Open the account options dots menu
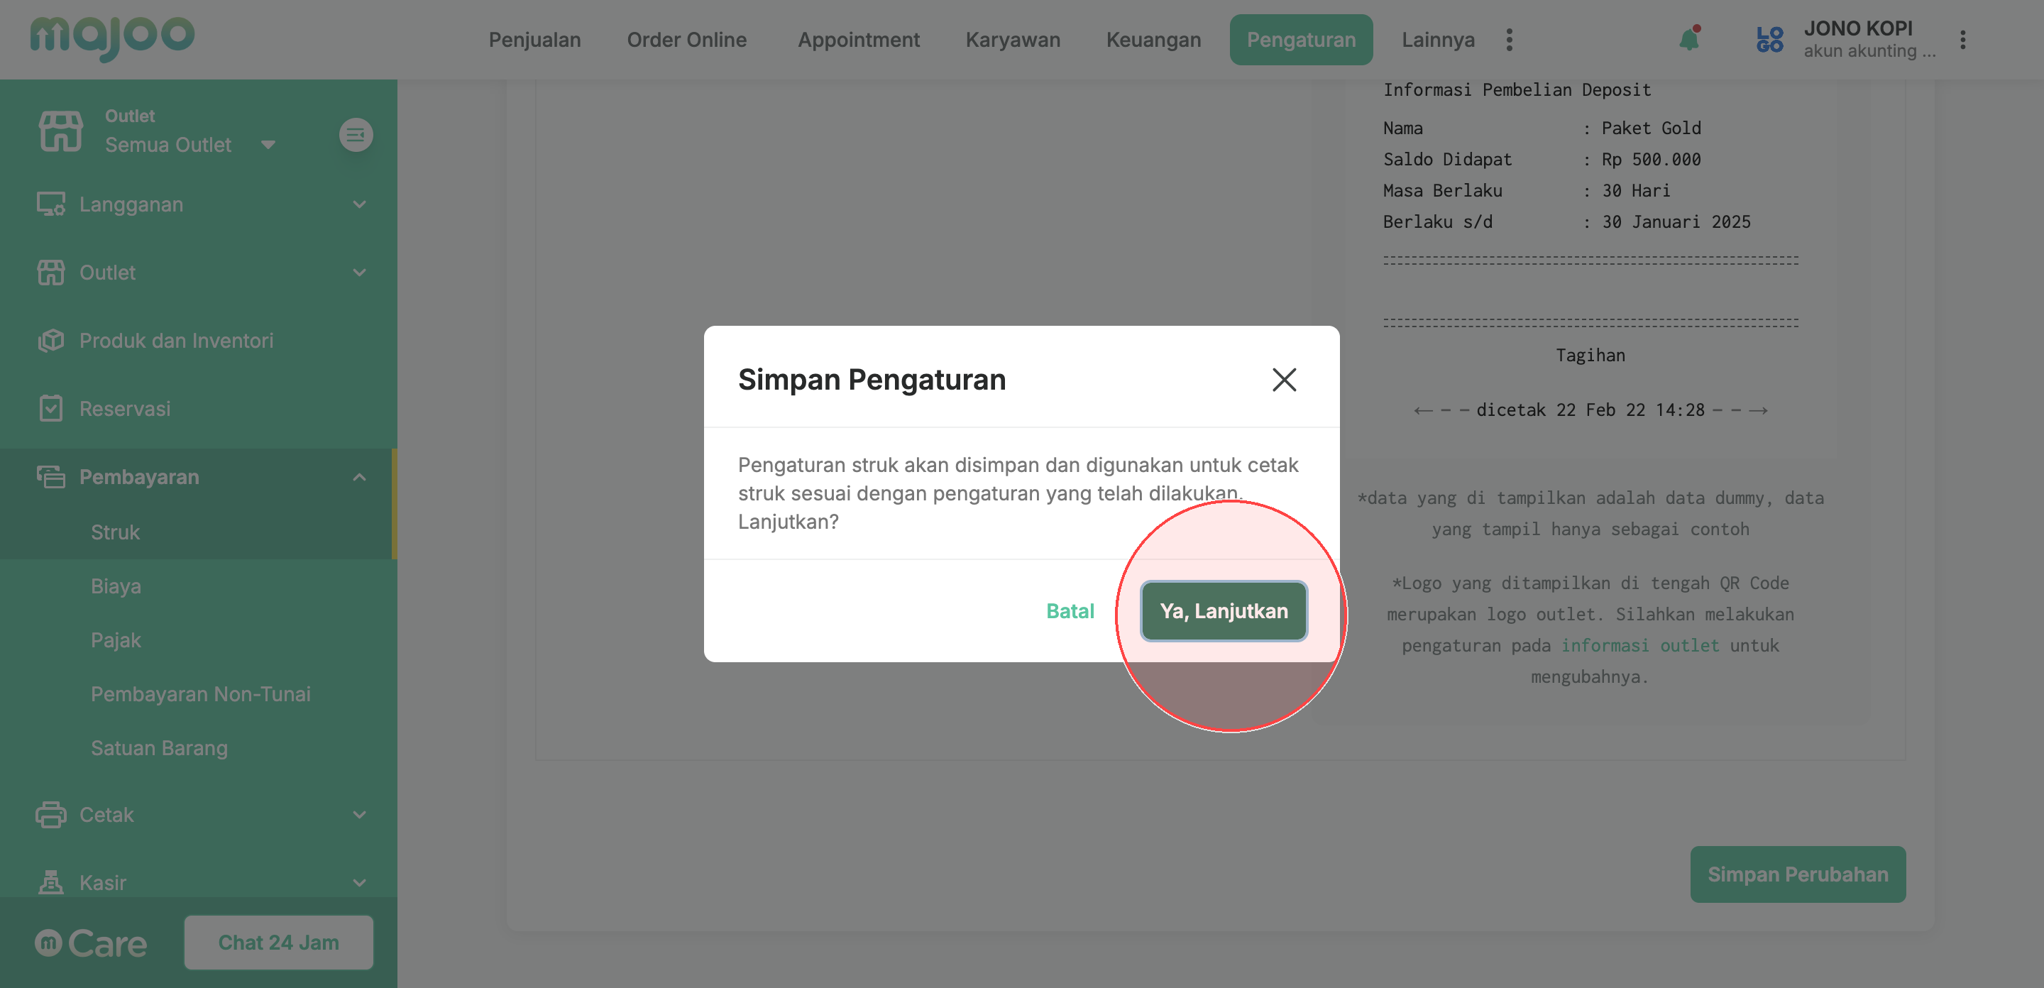The width and height of the screenshot is (2044, 988). (x=1962, y=40)
